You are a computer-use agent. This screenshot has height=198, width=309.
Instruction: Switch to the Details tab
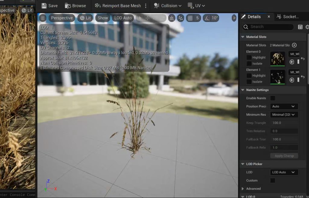tap(254, 17)
